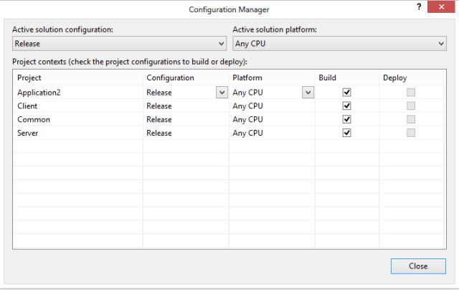
Task: Disable Build for the Common project
Action: click(347, 119)
